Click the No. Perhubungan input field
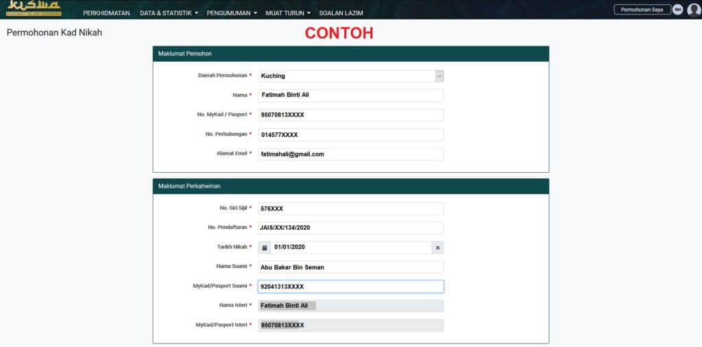 point(350,135)
